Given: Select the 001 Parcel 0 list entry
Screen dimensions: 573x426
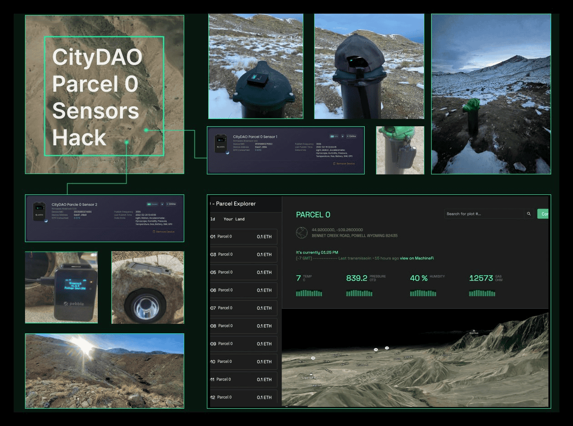Looking at the screenshot, I should point(243,237).
